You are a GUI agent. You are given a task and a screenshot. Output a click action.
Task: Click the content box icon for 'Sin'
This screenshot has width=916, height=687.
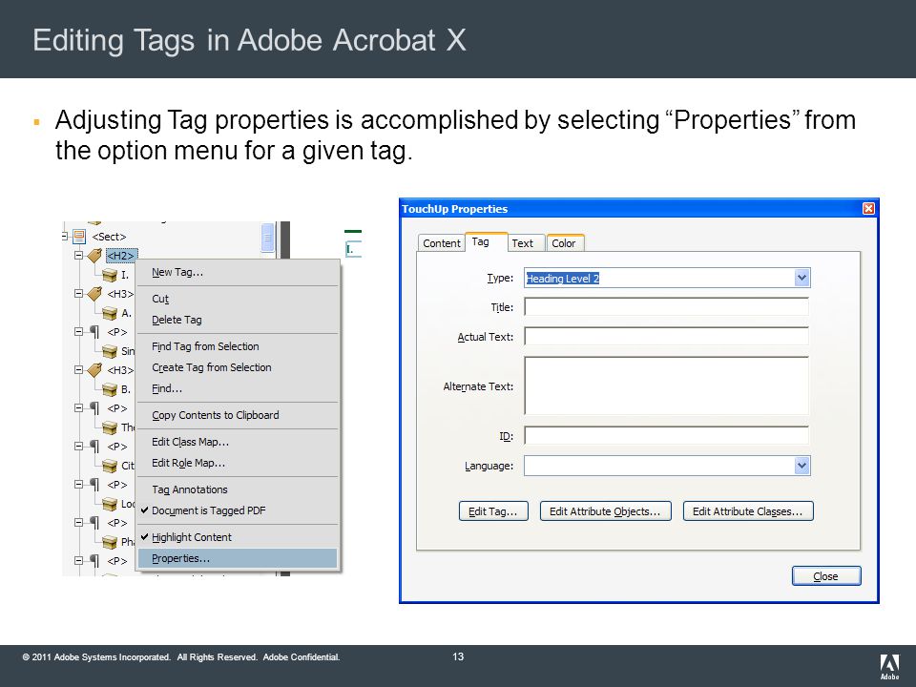point(110,351)
